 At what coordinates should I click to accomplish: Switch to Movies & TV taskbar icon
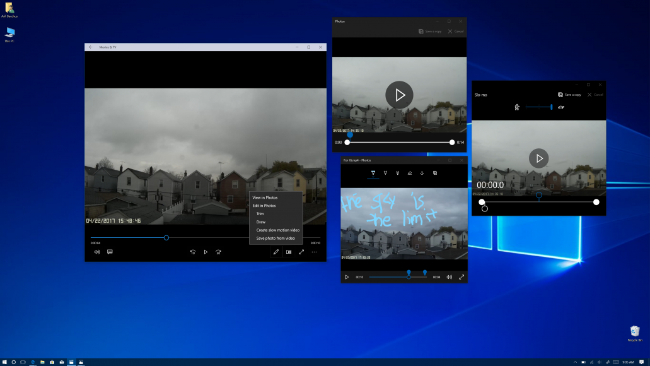pyautogui.click(x=71, y=362)
